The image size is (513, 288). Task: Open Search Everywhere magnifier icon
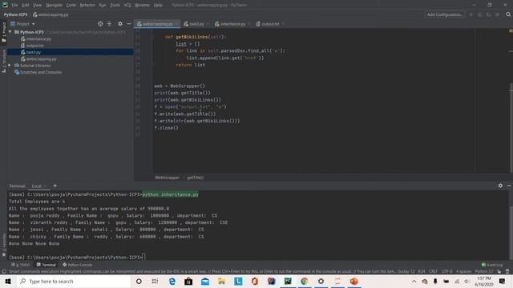[x=508, y=14]
